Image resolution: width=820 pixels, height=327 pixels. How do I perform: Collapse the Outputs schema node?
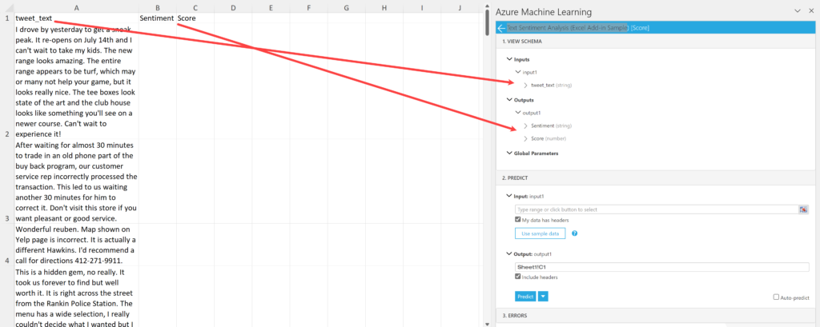point(508,99)
